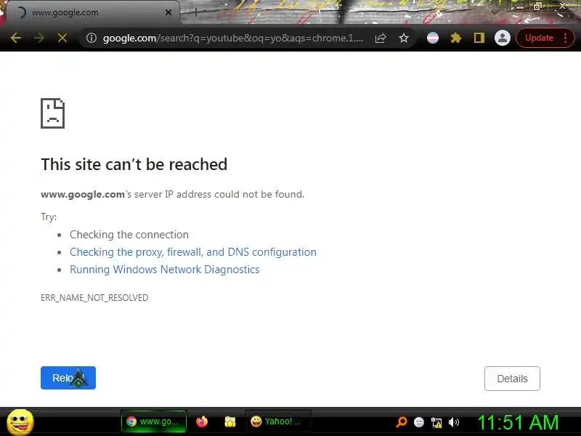Open the striped round extension icon
The width and height of the screenshot is (581, 436).
click(x=433, y=38)
